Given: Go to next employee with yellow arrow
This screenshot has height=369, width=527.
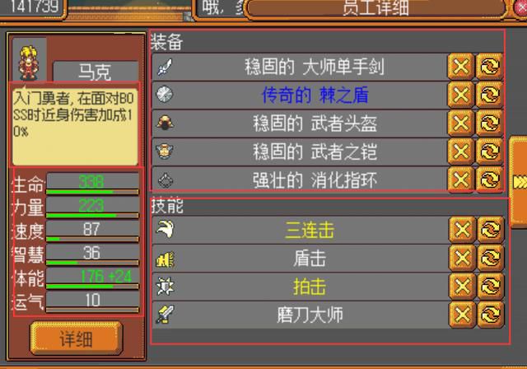Looking at the screenshot, I should click(x=519, y=182).
